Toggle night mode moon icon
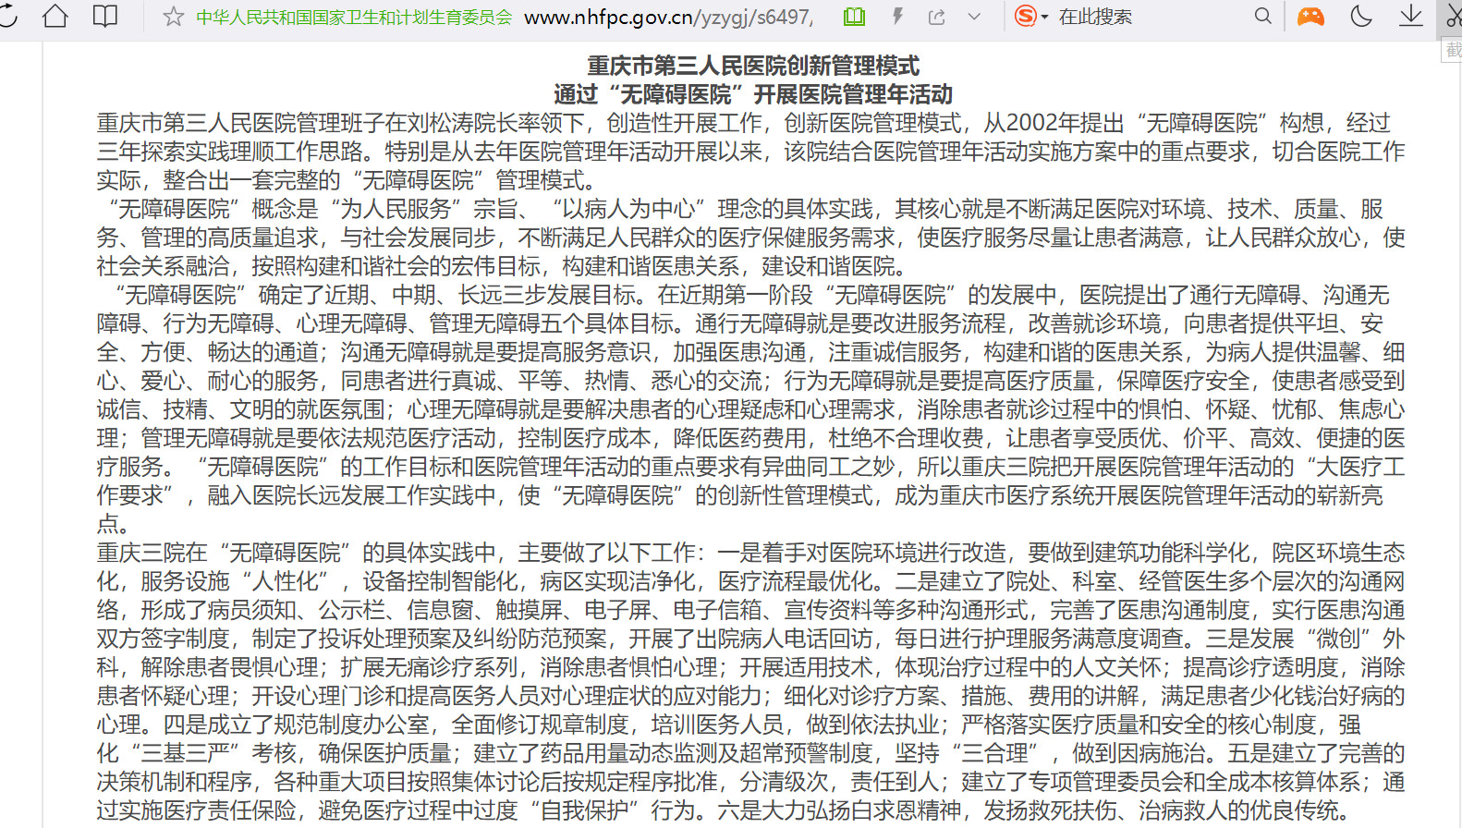 (1361, 17)
